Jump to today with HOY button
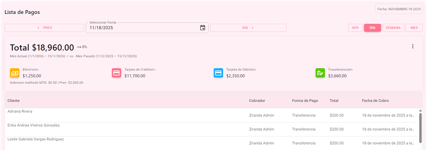 point(355,28)
